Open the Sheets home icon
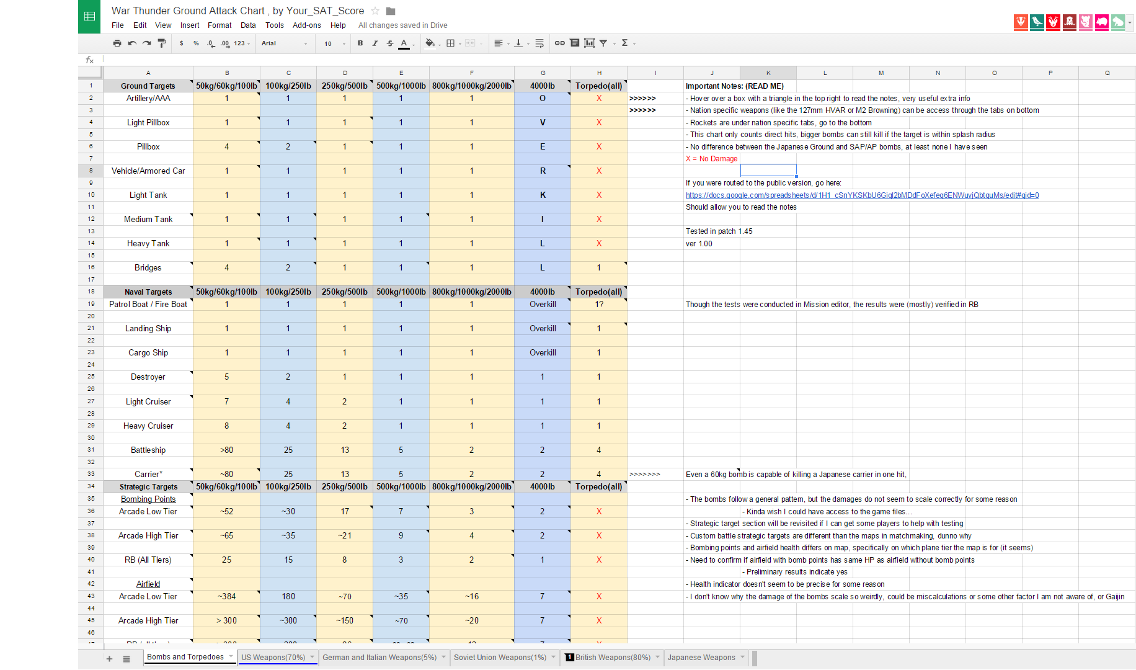This screenshot has height=670, width=1136. 89,17
